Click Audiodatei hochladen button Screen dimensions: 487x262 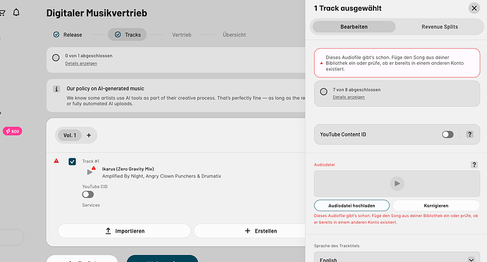coord(351,206)
